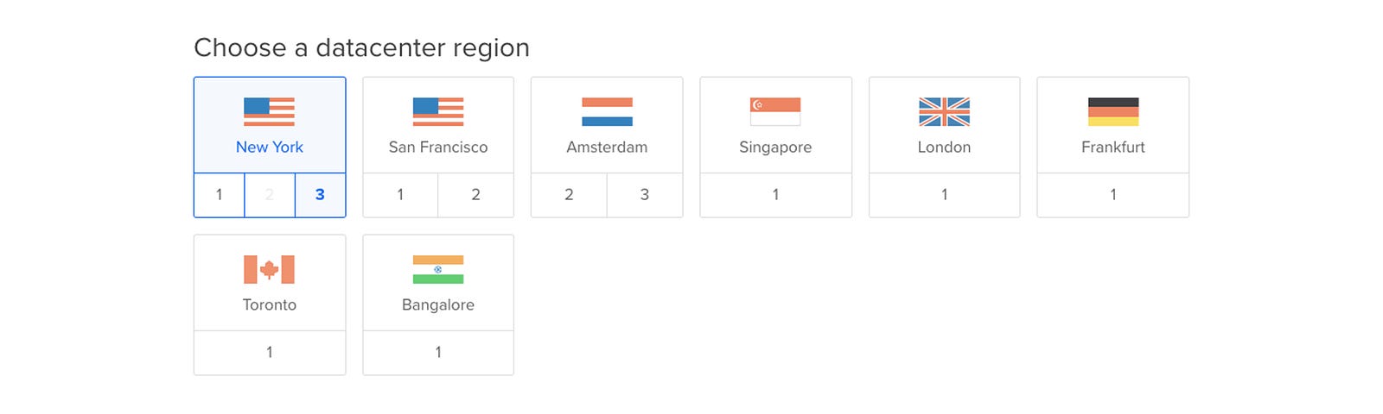This screenshot has height=414, width=1383.
Task: Select San Francisco datacenter 1
Action: [x=400, y=195]
